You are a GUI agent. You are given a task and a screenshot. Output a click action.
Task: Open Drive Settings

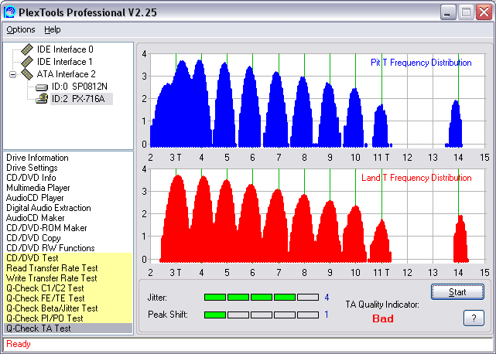point(32,168)
